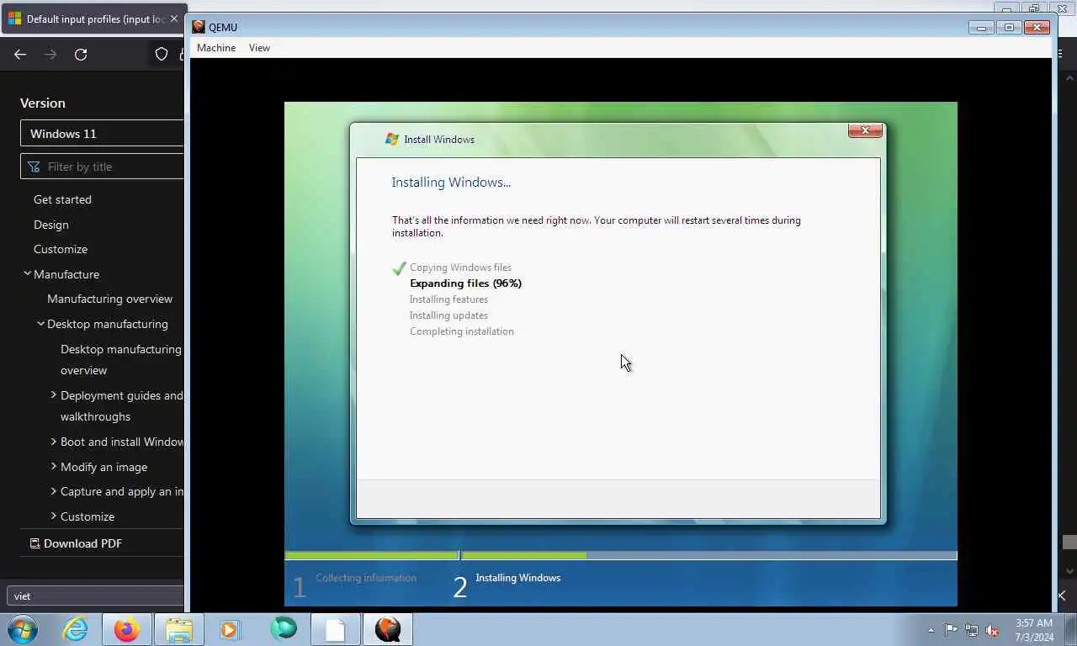Click the muted volume tray icon
The image size is (1077, 646).
(x=992, y=630)
